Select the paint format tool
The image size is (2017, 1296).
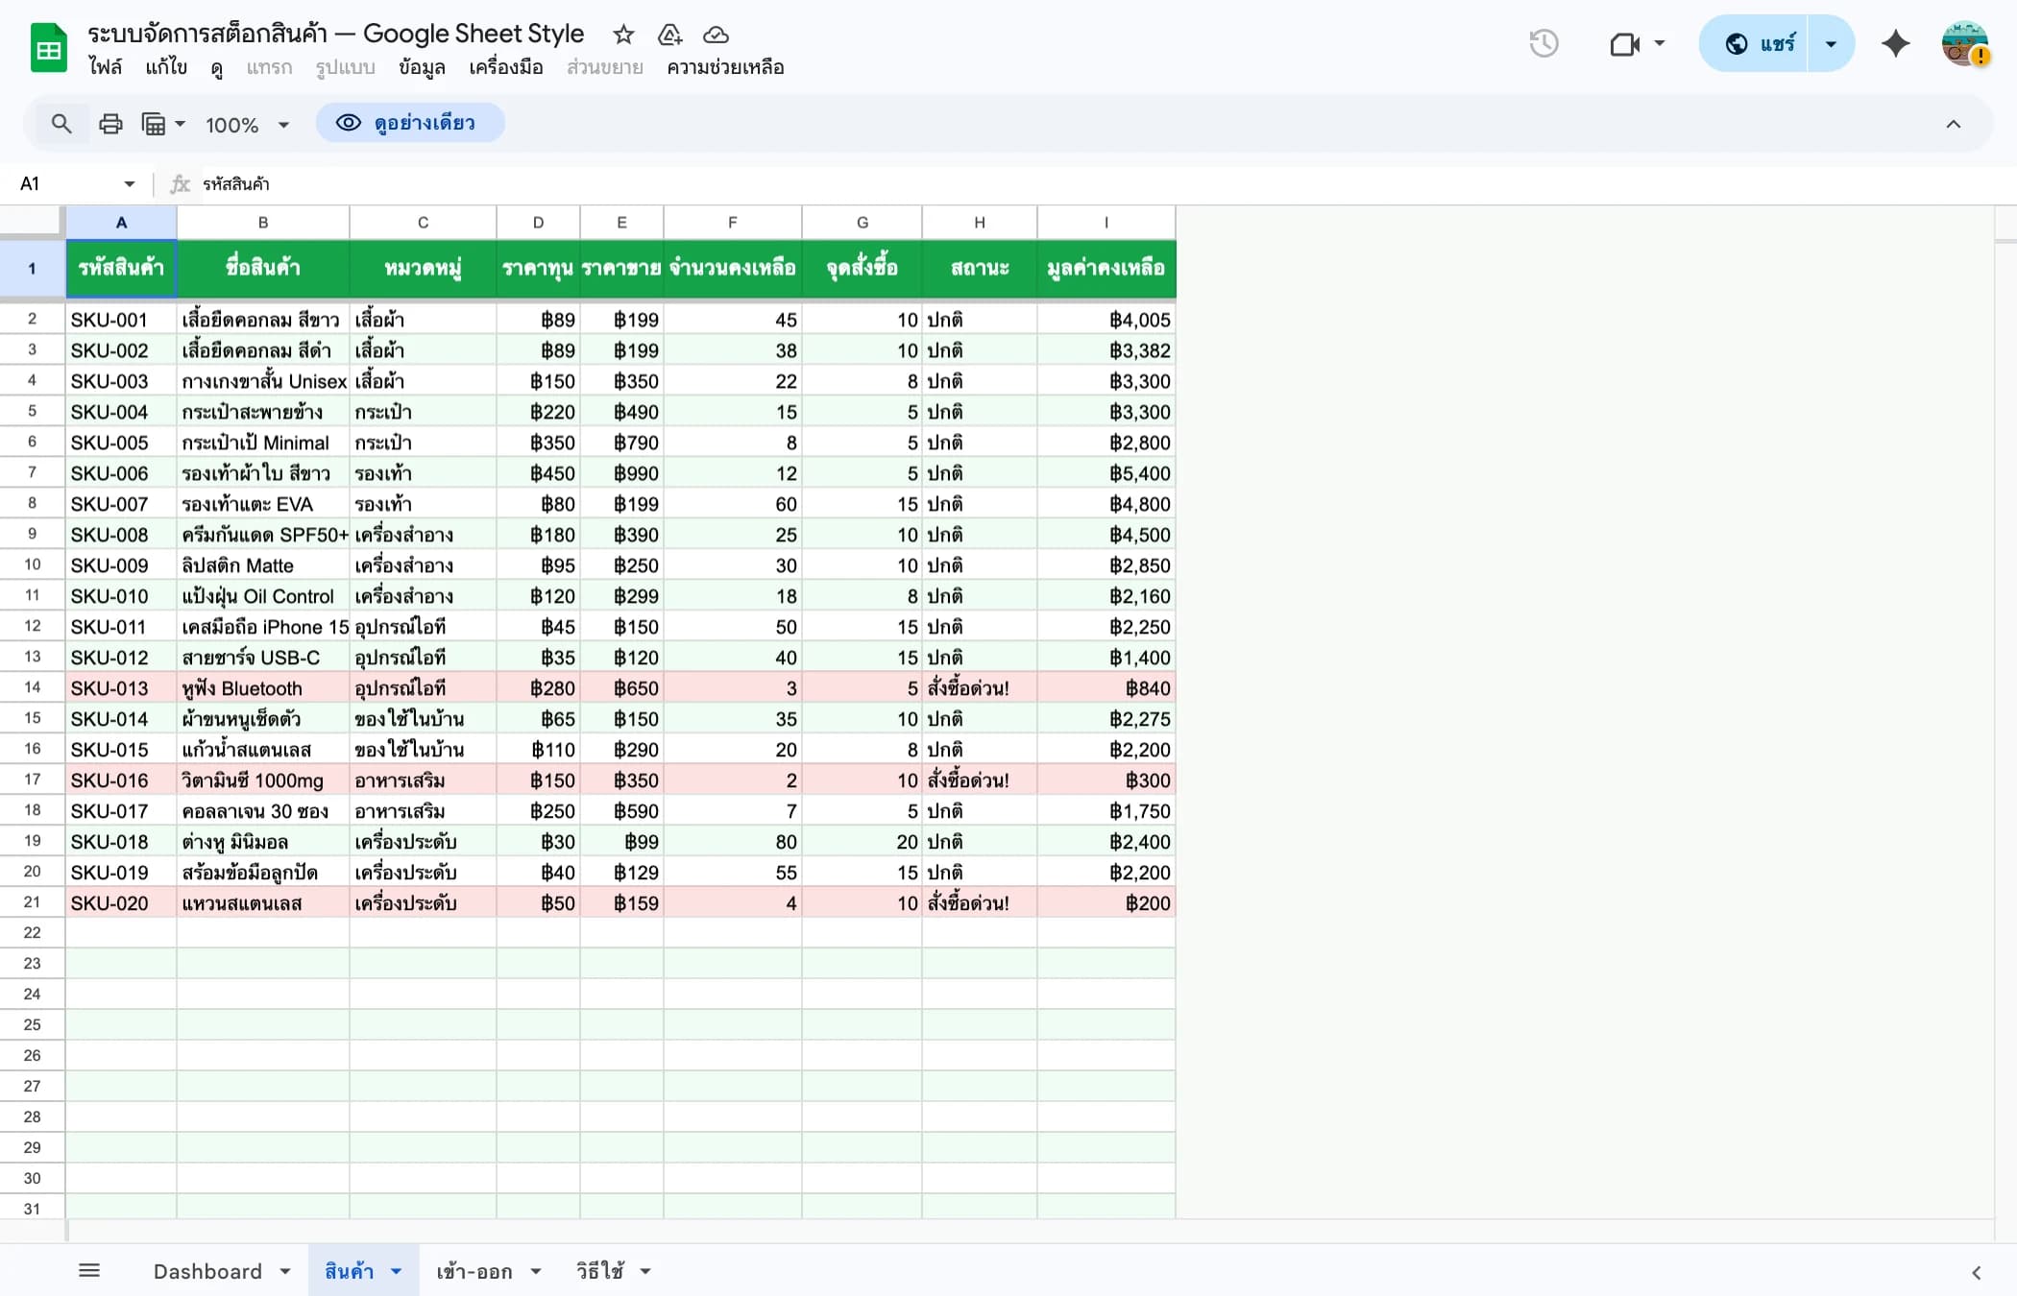point(154,123)
